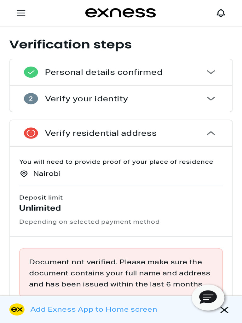
Task: Click red warning alert icon
Action: point(31,133)
